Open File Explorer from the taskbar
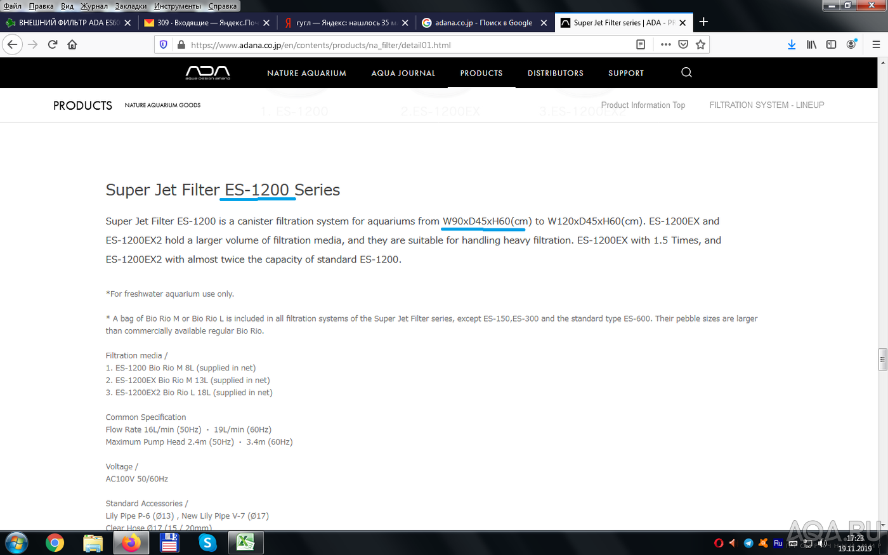 tap(93, 543)
